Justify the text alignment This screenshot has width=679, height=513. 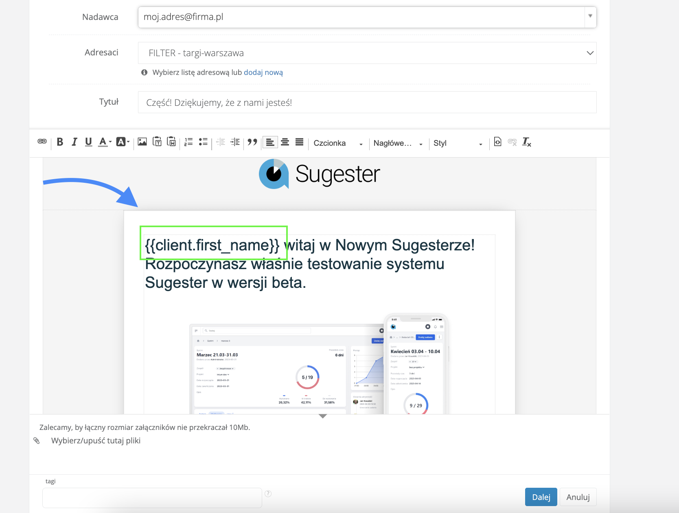[x=299, y=142]
